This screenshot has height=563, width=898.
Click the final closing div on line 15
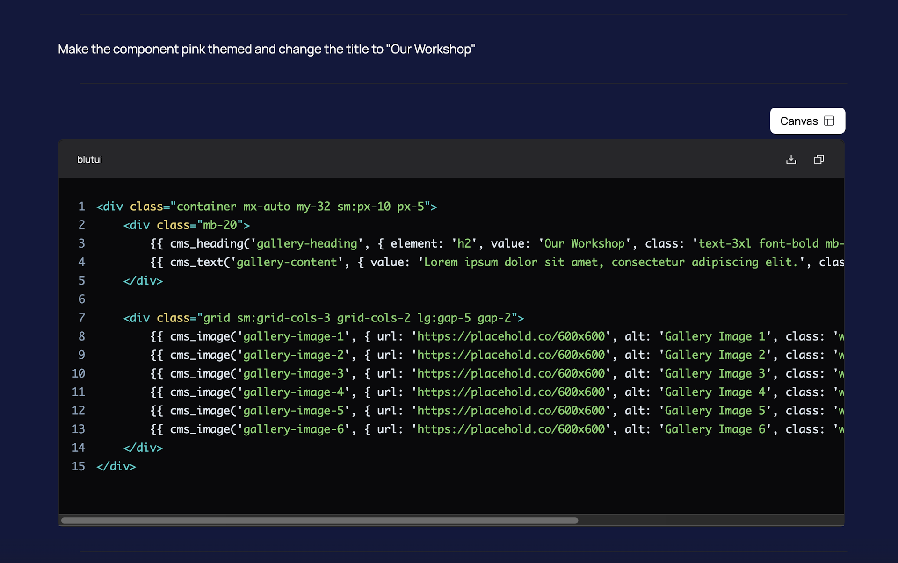point(116,466)
